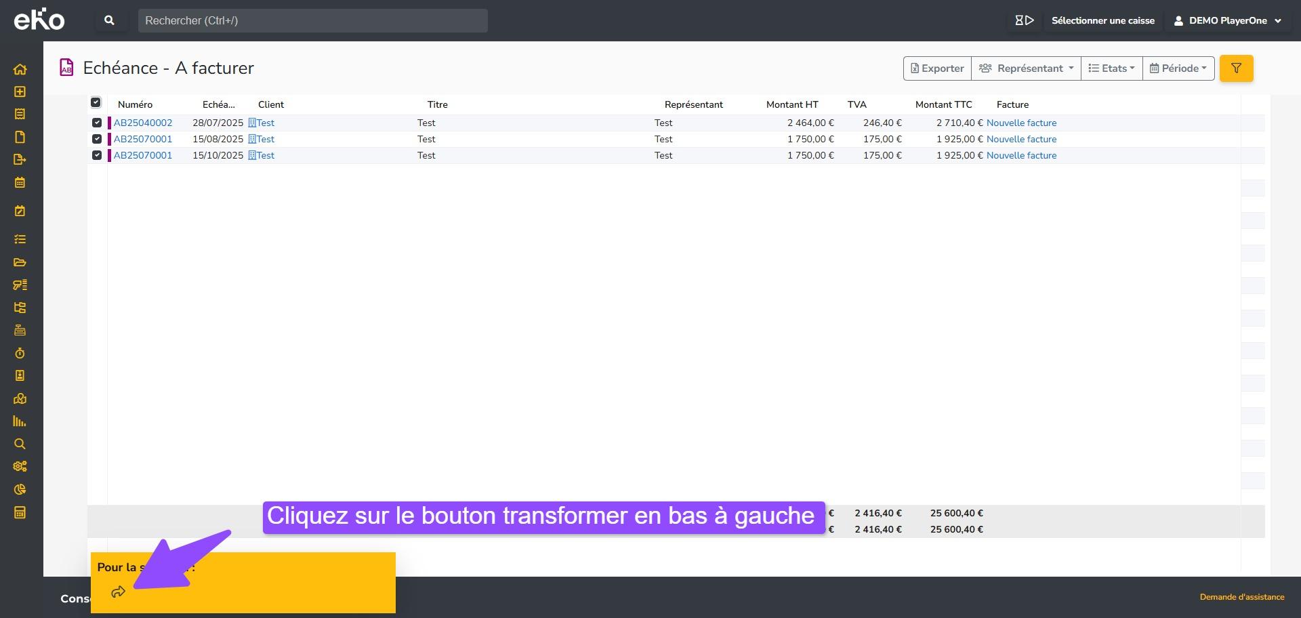Open the bar chart statistics sidebar icon
Viewport: 1301px width, 618px height.
[20, 421]
